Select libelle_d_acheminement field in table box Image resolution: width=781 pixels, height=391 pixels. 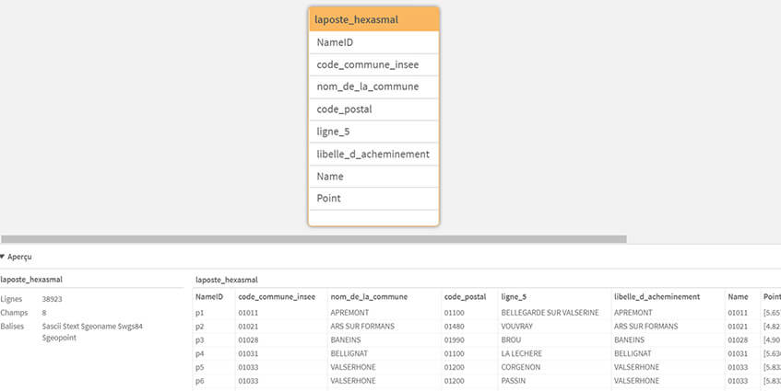click(373, 154)
